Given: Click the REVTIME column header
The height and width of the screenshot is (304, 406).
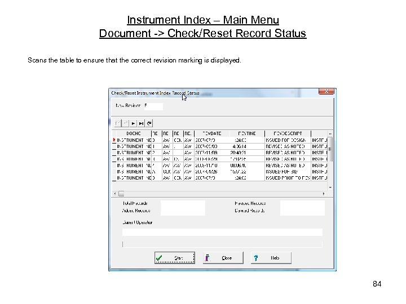Looking at the screenshot, I should (247, 133).
